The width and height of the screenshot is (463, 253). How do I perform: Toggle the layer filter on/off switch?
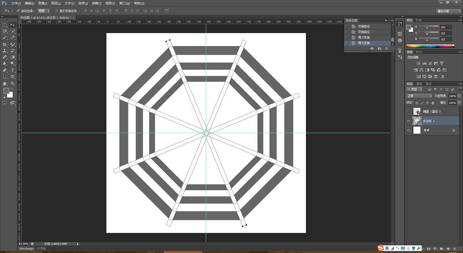coord(460,89)
